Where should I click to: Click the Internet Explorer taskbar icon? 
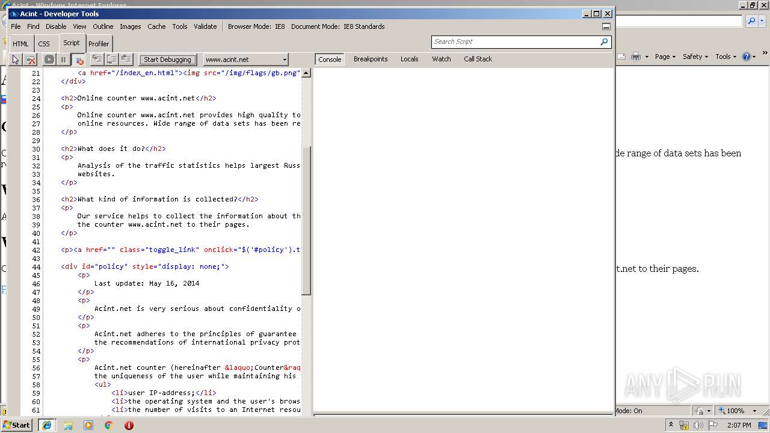[x=47, y=425]
